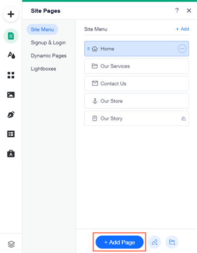Open Home page more options menu
Viewport: 197px width, 253px height.
click(182, 49)
